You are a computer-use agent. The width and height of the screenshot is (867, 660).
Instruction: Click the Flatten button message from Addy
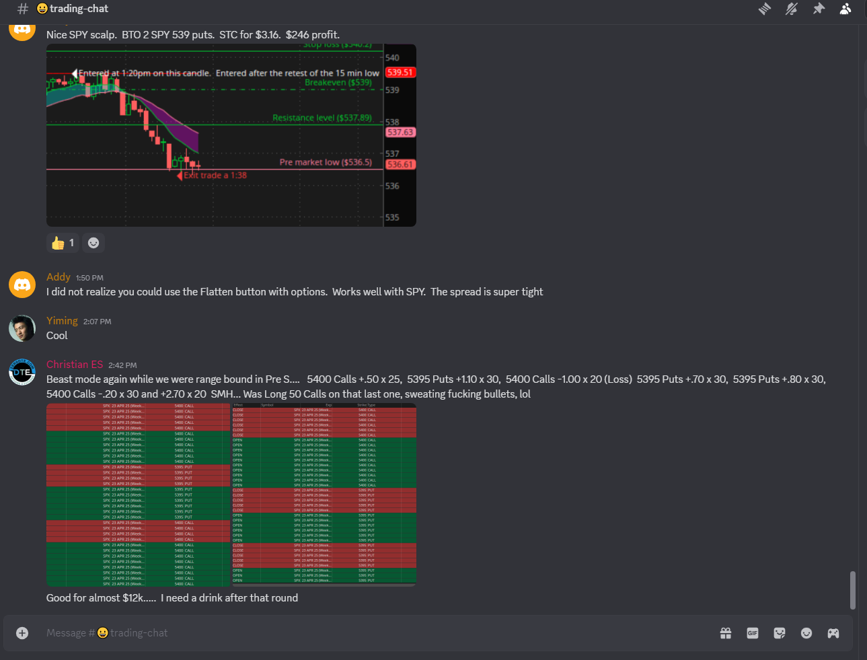[x=295, y=292]
